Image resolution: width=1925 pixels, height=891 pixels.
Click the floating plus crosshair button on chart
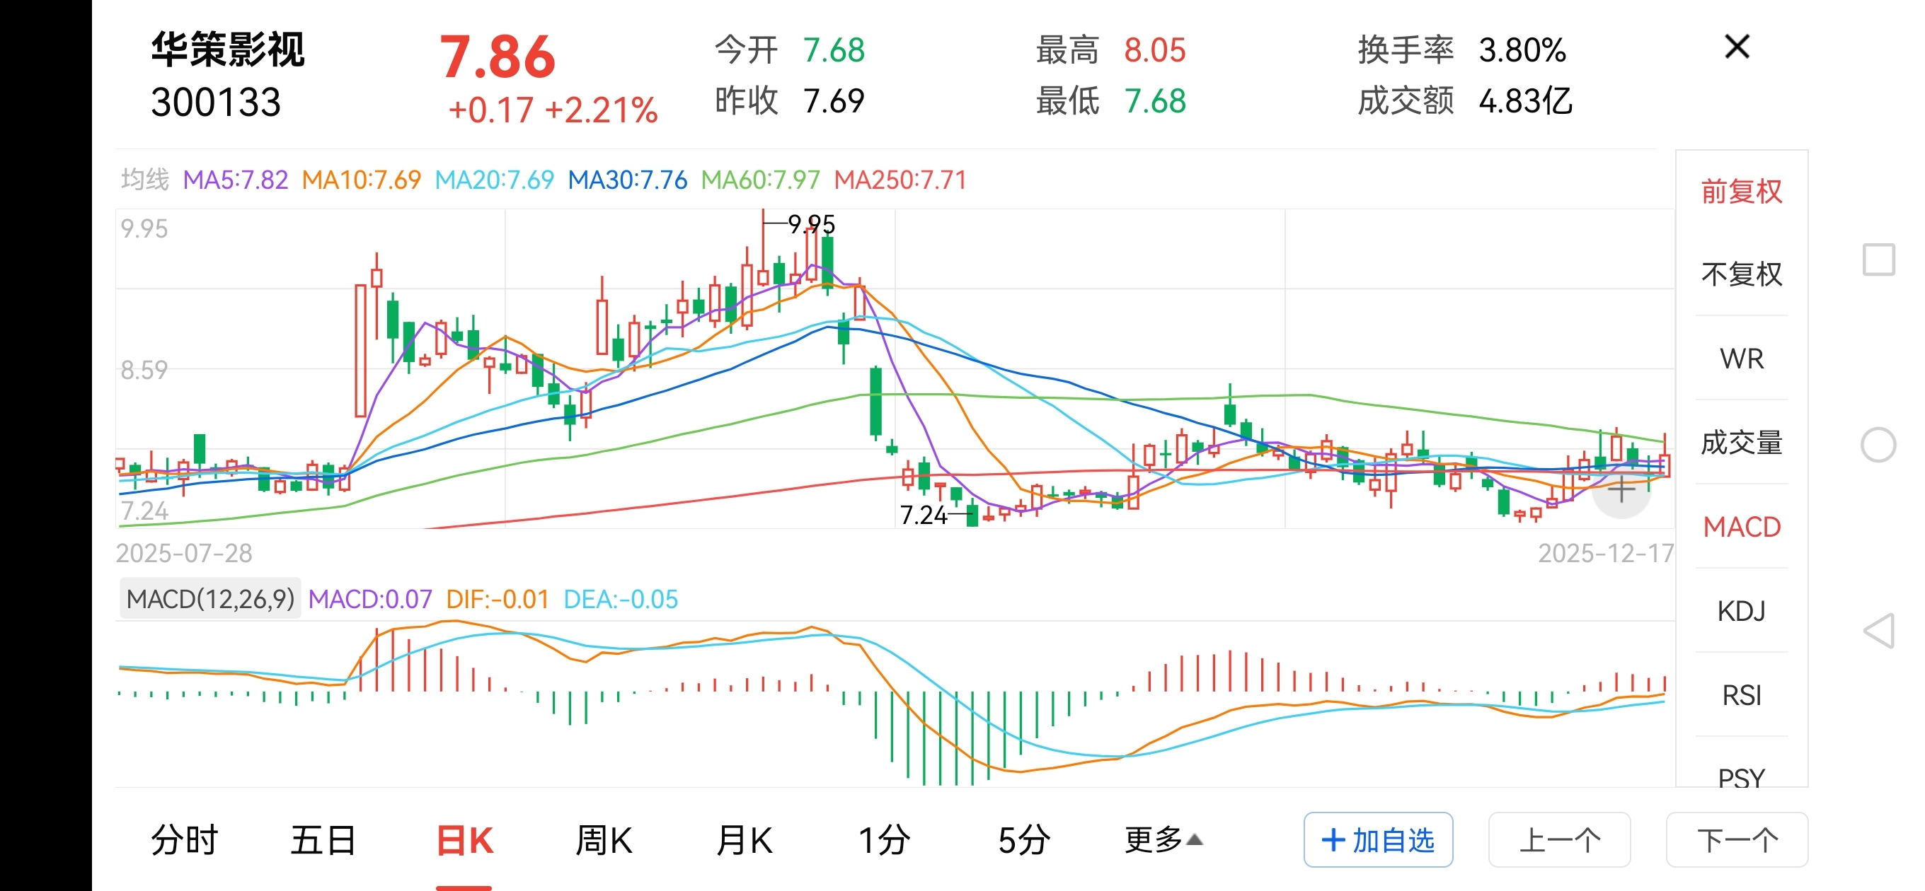coord(1621,491)
